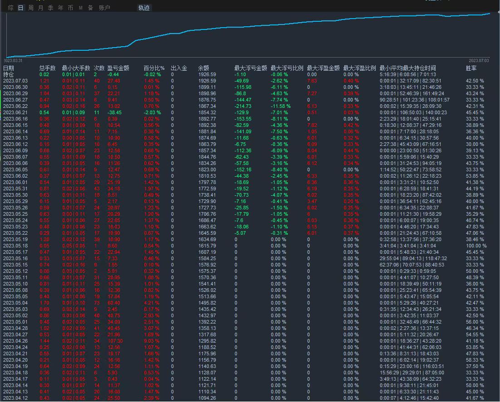Open the 备 notes tab
This screenshot has height=402, width=500.
pyautogui.click(x=90, y=8)
